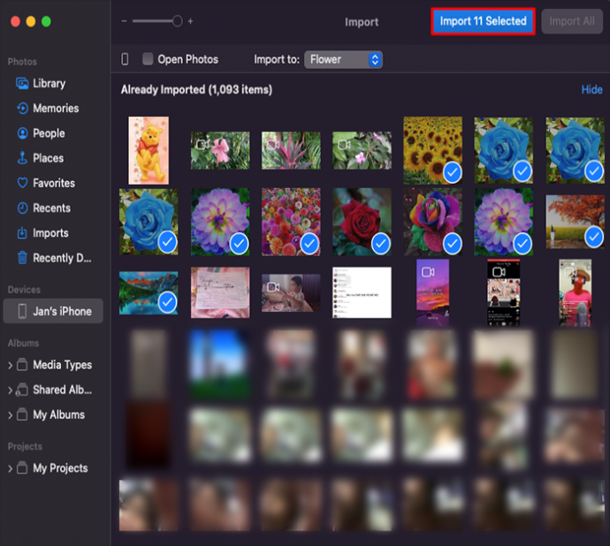Viewport: 610px width, 546px height.
Task: Open Imports in the sidebar
Action: (x=50, y=233)
